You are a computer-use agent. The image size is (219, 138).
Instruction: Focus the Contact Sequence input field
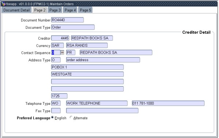[x=56, y=52]
